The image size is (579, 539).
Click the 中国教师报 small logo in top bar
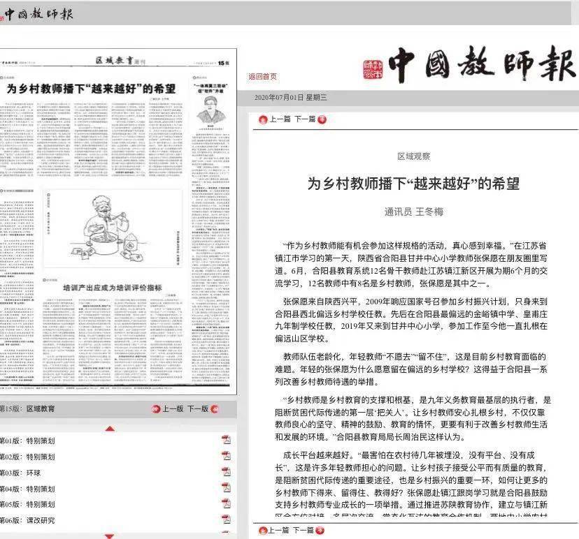coord(38,14)
